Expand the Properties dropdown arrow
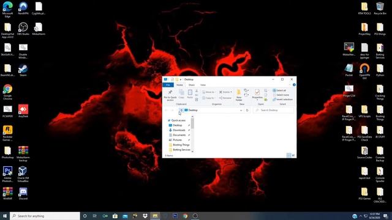This screenshot has height=220, width=392. pos(257,100)
